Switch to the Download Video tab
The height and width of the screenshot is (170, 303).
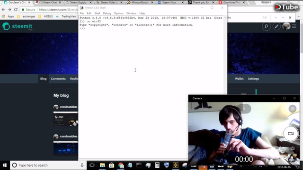[x=231, y=2]
